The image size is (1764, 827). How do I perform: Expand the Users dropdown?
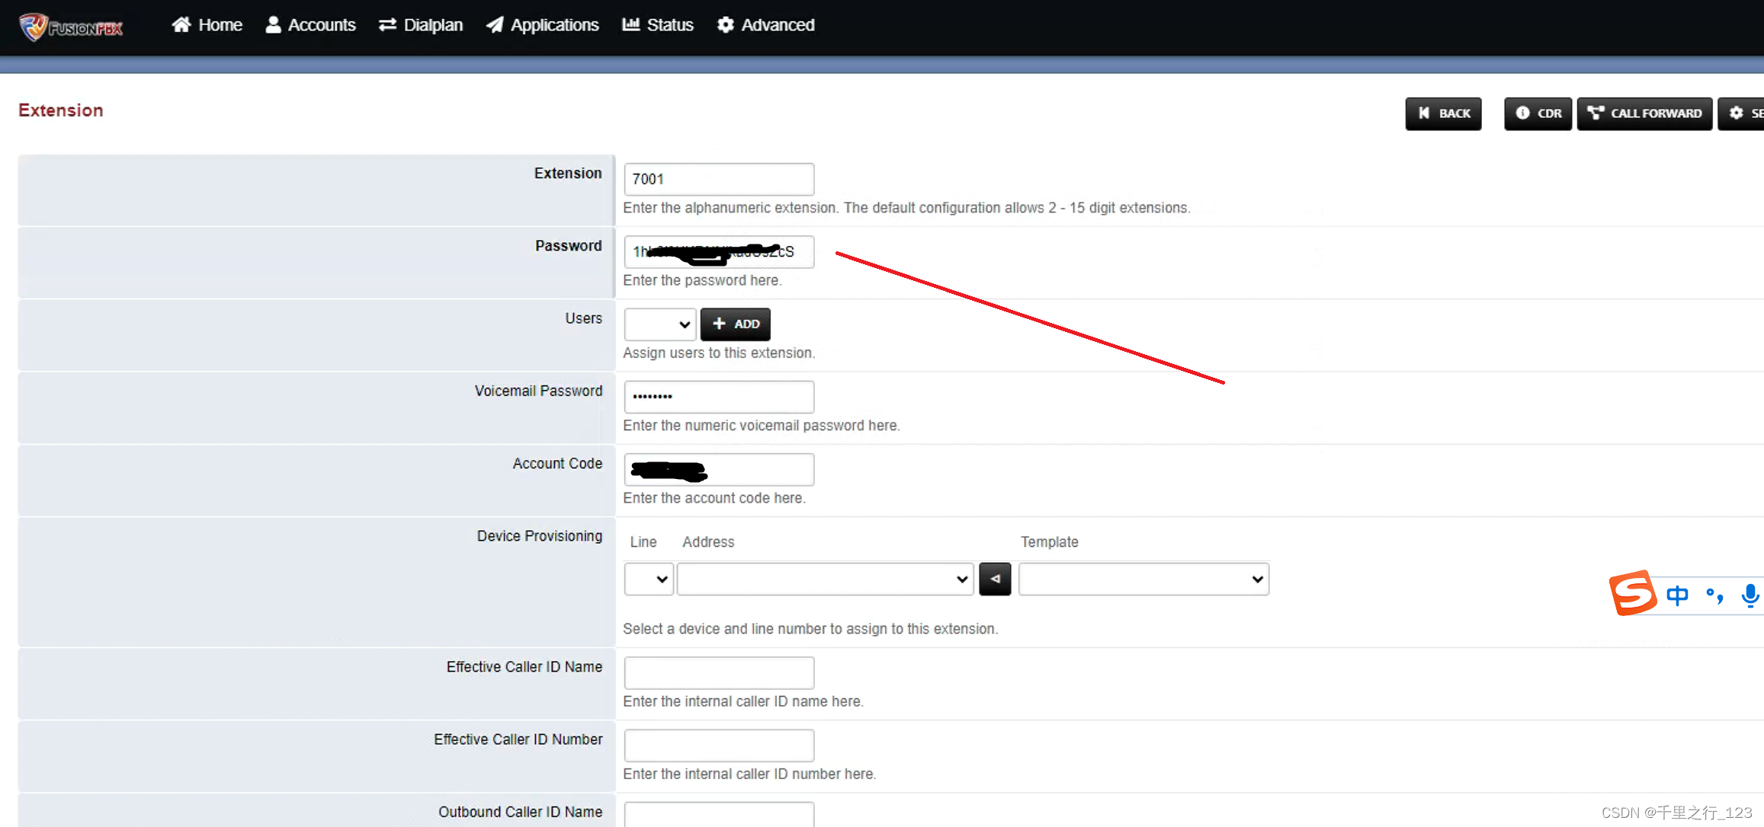coord(660,324)
